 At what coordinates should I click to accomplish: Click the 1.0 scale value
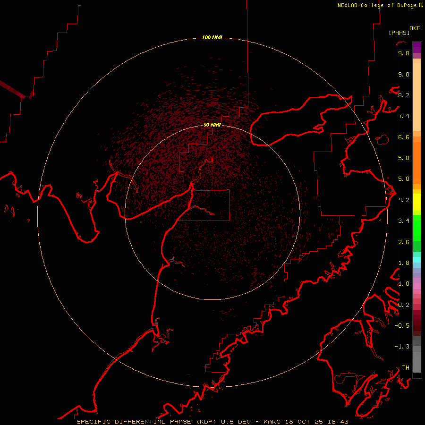(404, 284)
